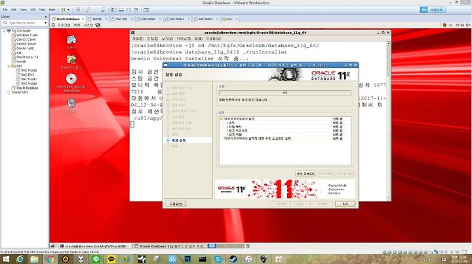The width and height of the screenshot is (472, 264).
Task: Click the GNOME panel web browser icon
Action: click(98, 25)
